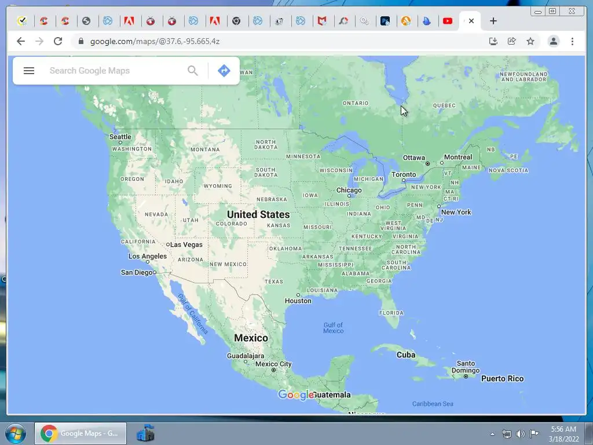Viewport: 593px width, 445px height.
Task: Click the Houston city label
Action: pyautogui.click(x=298, y=301)
